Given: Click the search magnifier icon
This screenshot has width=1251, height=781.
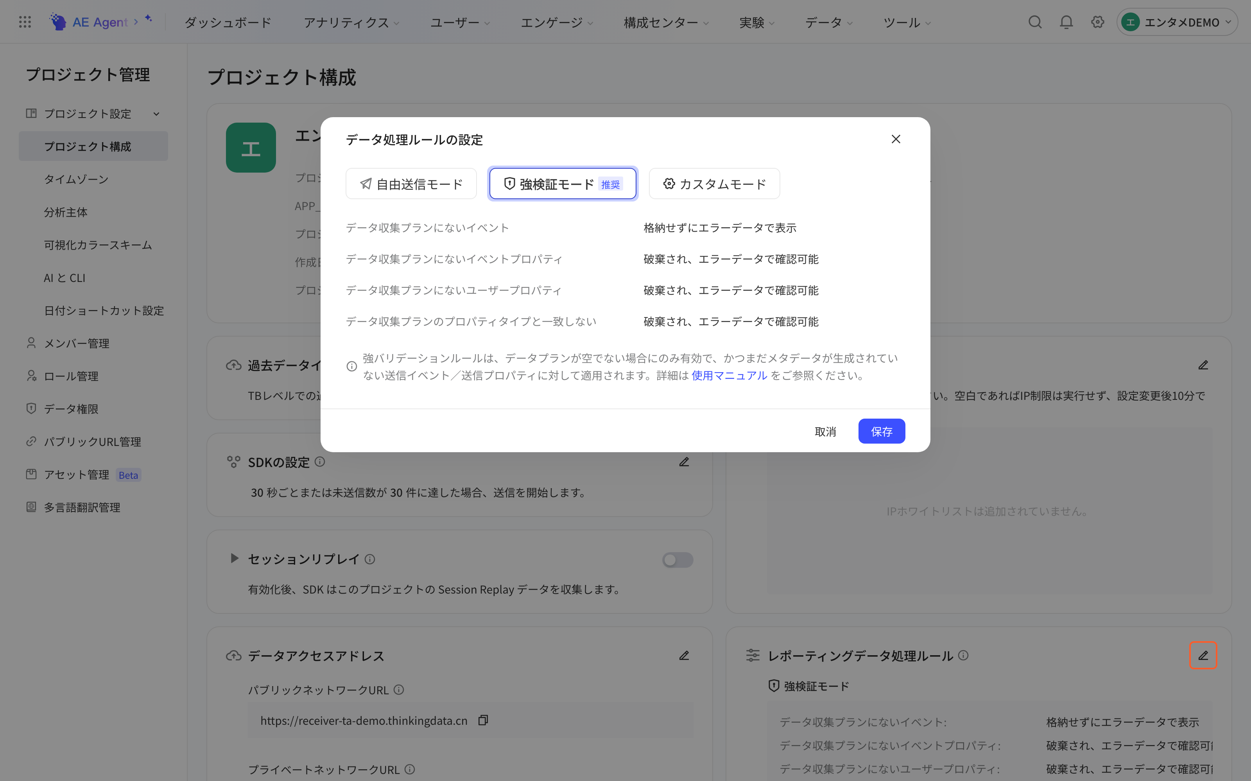Looking at the screenshot, I should pos(1035,22).
